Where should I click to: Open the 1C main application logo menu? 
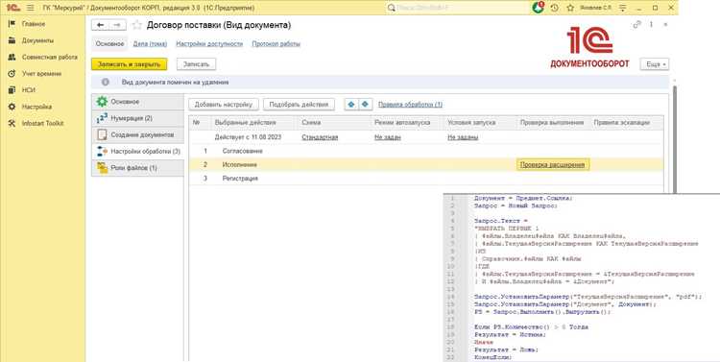13,8
